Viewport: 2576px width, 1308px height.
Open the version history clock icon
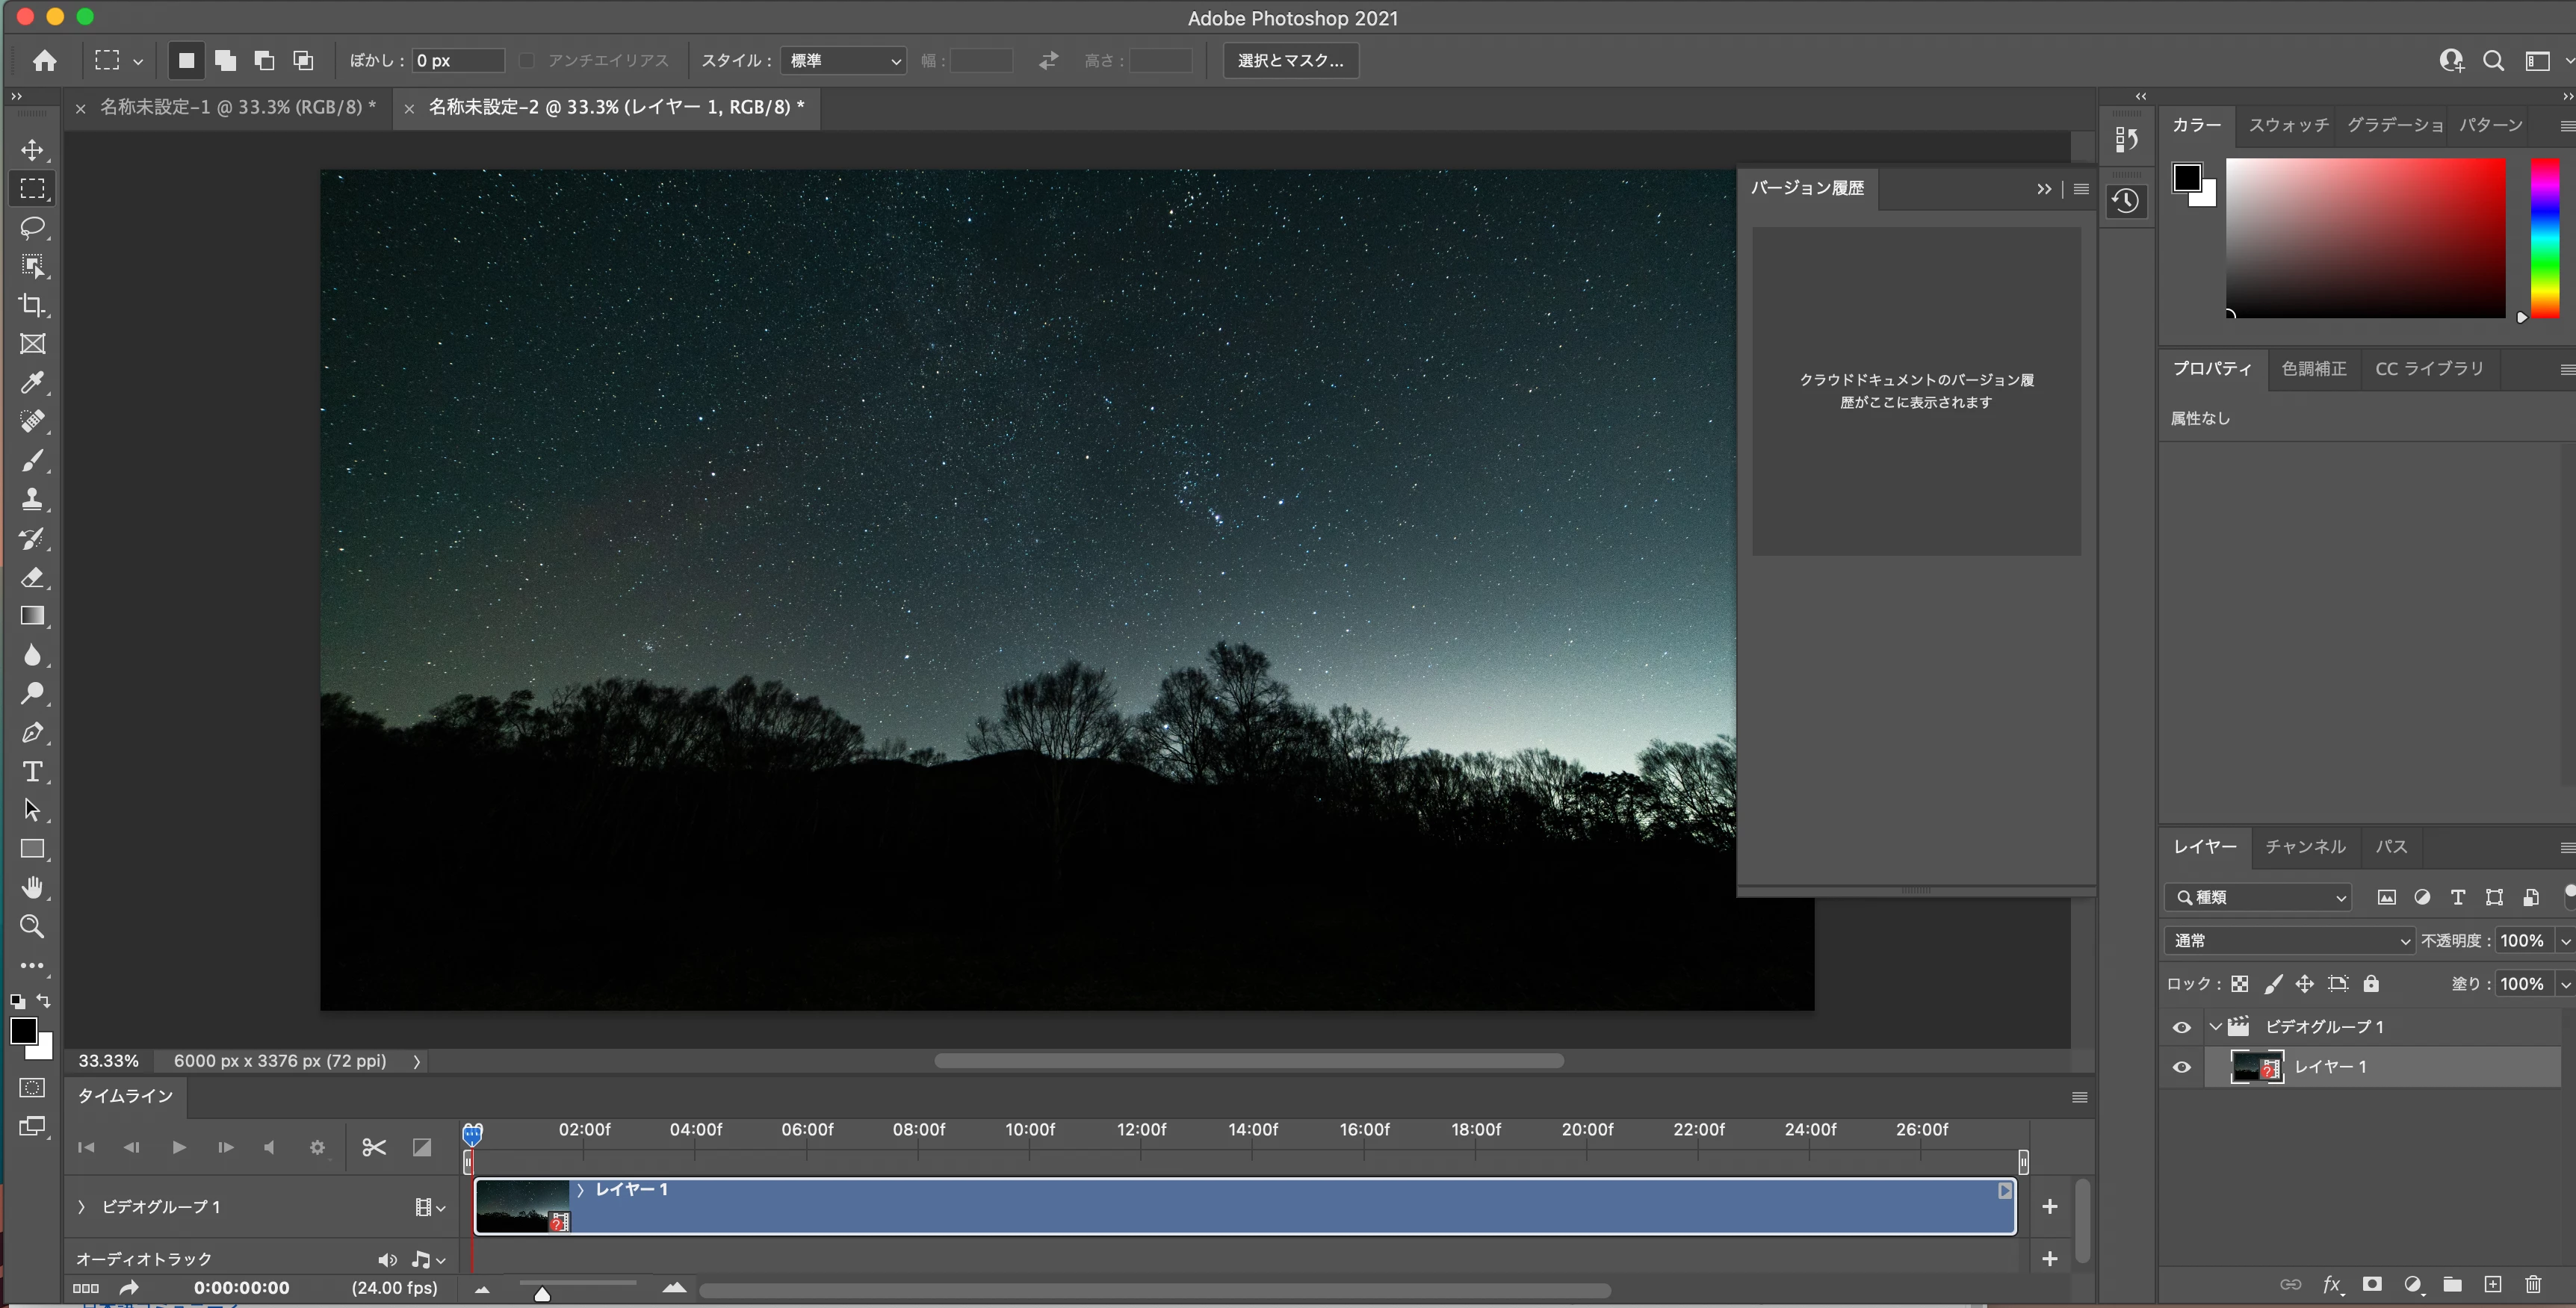click(x=2125, y=201)
